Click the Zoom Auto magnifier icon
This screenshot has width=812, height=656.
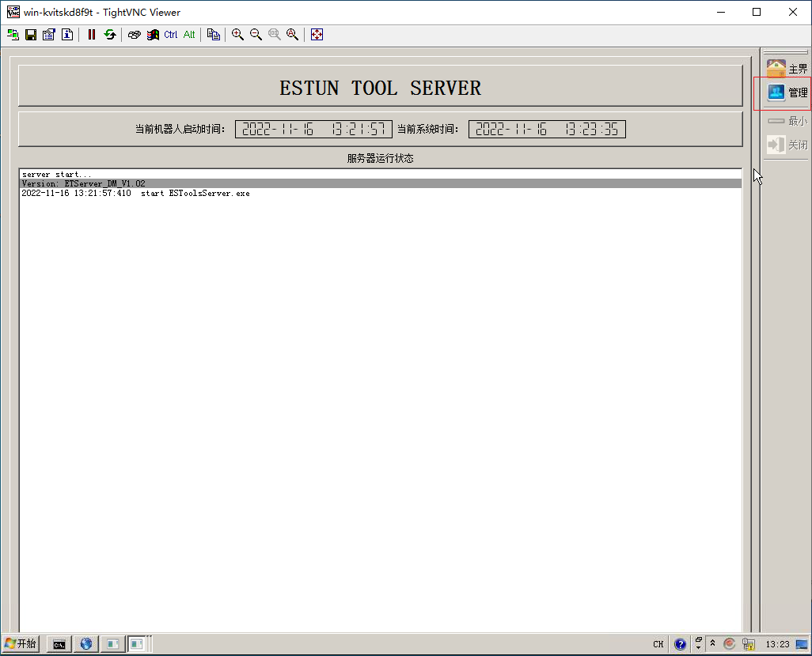292,35
